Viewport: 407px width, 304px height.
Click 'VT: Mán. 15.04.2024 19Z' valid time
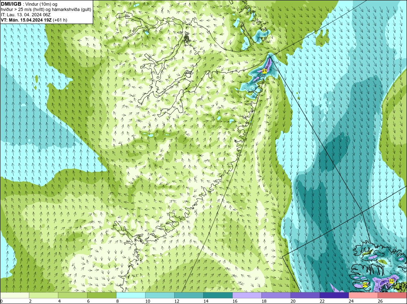pos(26,20)
